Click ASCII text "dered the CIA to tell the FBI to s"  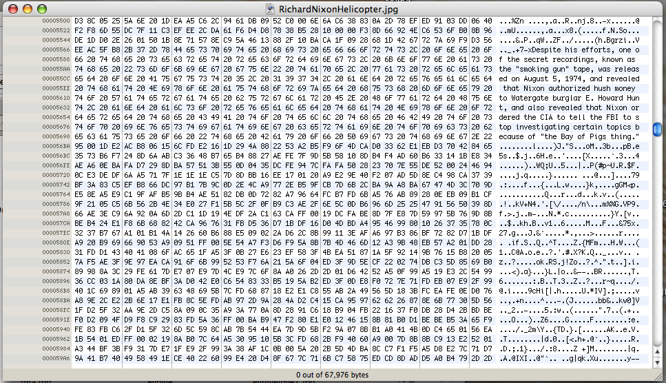click(x=569, y=117)
